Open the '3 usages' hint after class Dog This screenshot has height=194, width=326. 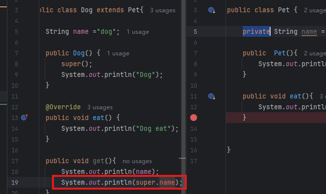click(x=163, y=10)
